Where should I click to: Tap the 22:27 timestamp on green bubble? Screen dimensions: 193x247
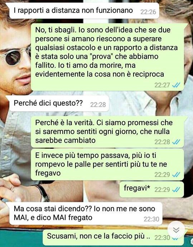tap(162, 85)
